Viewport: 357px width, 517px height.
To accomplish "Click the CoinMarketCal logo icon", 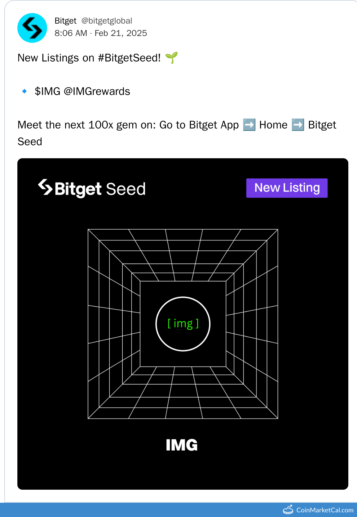I will [288, 510].
